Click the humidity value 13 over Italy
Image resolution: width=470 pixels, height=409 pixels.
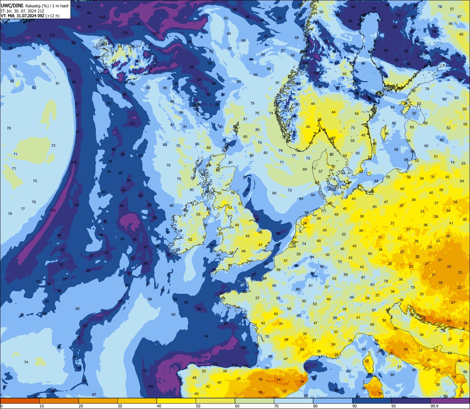[420, 351]
